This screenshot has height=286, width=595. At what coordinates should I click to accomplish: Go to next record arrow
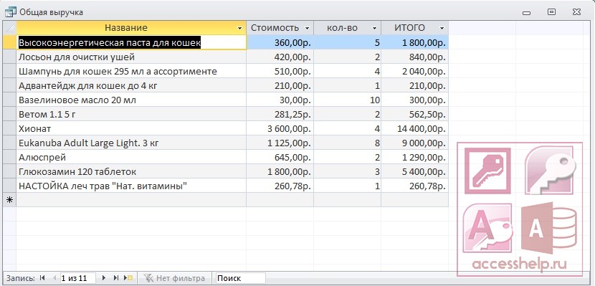pyautogui.click(x=104, y=278)
